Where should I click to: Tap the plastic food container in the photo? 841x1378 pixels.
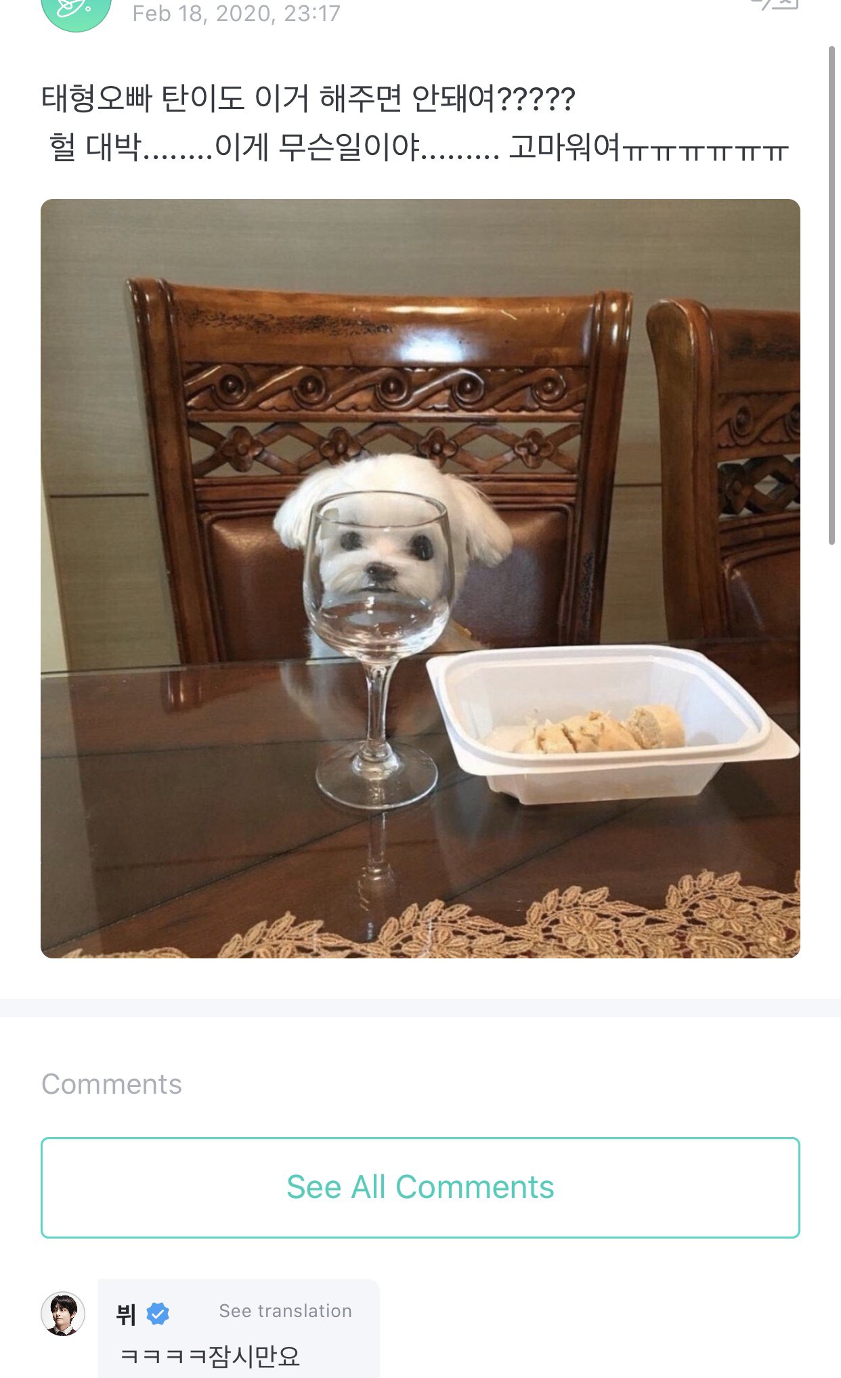[613, 724]
